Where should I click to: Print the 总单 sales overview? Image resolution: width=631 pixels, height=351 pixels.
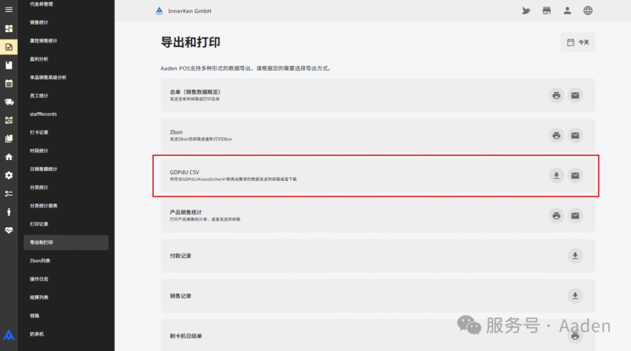click(x=556, y=95)
